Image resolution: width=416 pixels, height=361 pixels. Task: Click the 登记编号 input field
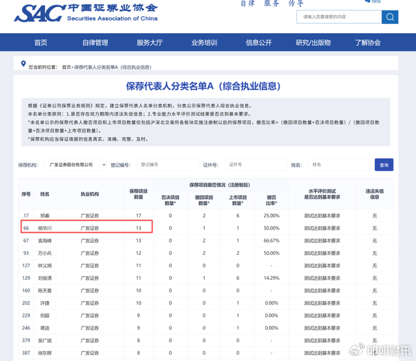point(168,165)
